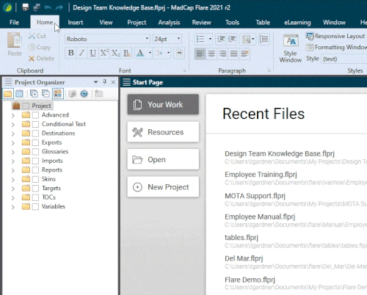Image resolution: width=367 pixels, height=295 pixels.
Task: Pin the Project Organizer panel
Action: click(105, 82)
